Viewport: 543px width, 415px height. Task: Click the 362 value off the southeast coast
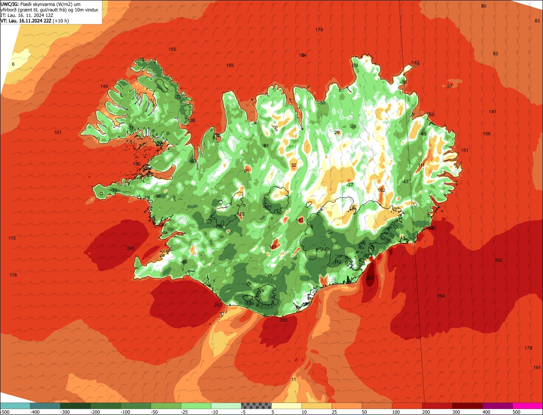click(x=370, y=278)
